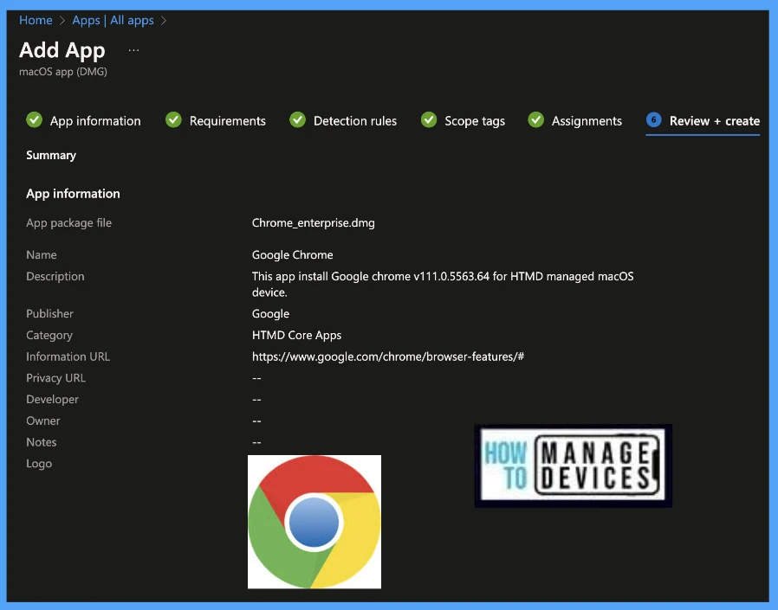Image resolution: width=778 pixels, height=610 pixels.
Task: Click the Owner label
Action: (x=43, y=421)
